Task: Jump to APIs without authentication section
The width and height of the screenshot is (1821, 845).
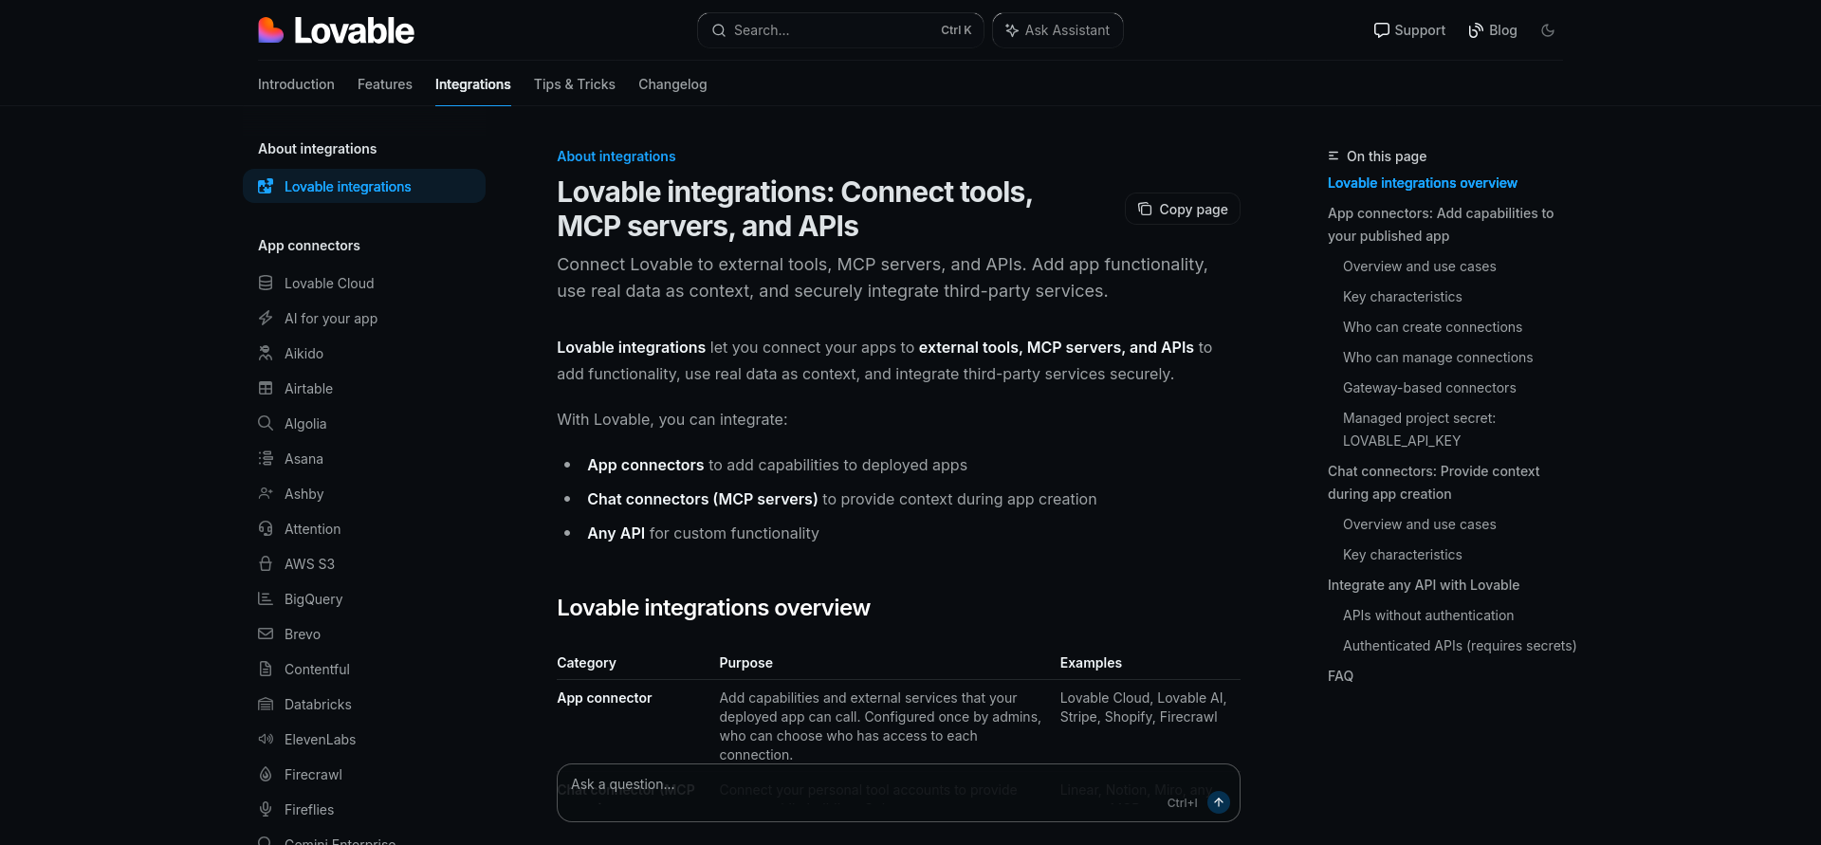Action: point(1428,615)
